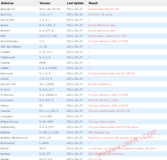Click eSafe last update 2011.04.26

(x=75, y=79)
